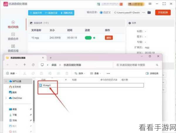Unpin 桌面 using its pin icon
This screenshot has width=176, height=133.
(x=31, y=109)
